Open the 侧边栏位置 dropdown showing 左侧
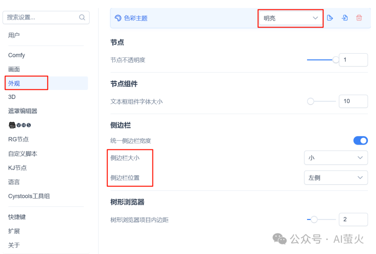 [x=336, y=178]
